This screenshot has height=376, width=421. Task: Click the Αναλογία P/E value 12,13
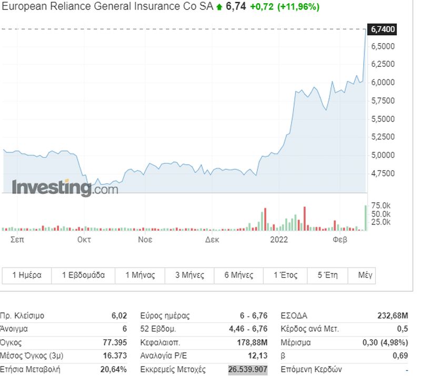pos(258,356)
